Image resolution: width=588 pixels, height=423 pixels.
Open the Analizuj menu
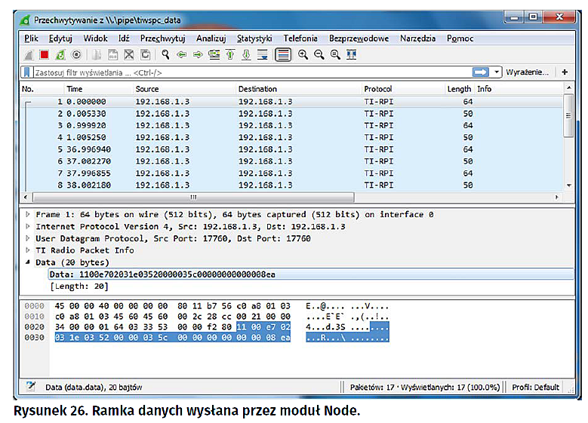pos(211,38)
